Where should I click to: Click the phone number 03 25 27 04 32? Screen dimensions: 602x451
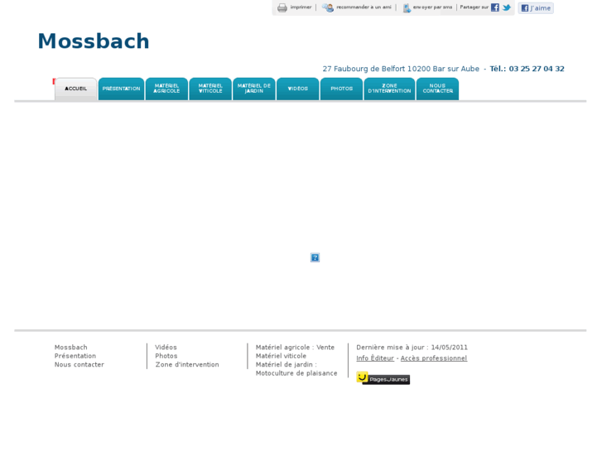click(x=537, y=69)
